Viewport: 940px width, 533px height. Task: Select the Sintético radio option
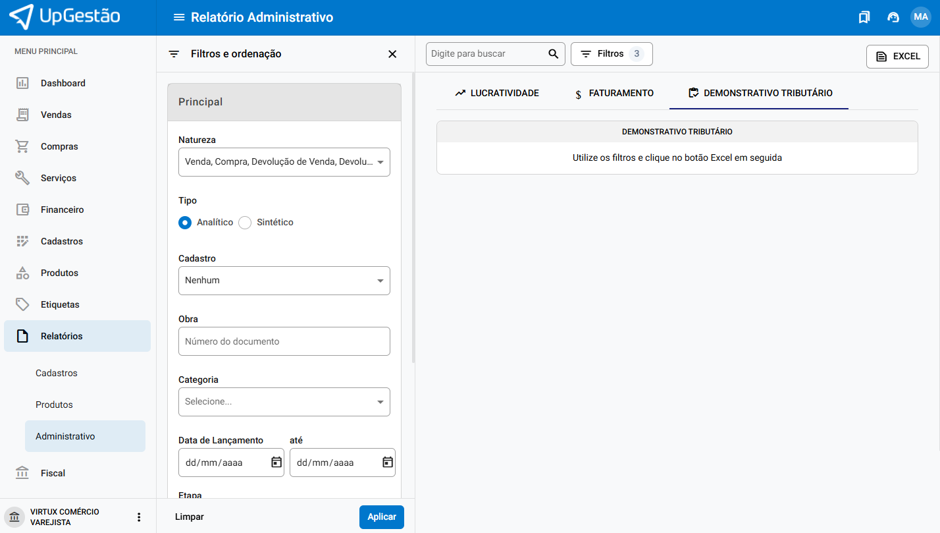[245, 223]
